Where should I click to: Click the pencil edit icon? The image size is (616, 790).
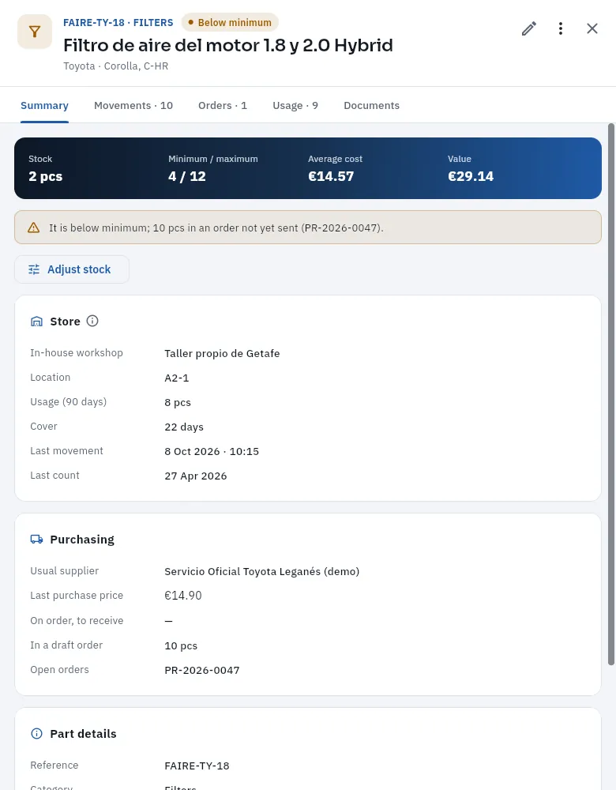point(529,28)
